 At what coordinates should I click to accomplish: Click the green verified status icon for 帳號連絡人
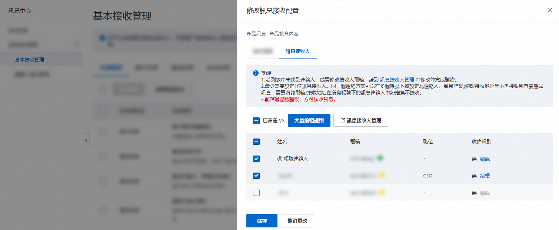click(380, 158)
